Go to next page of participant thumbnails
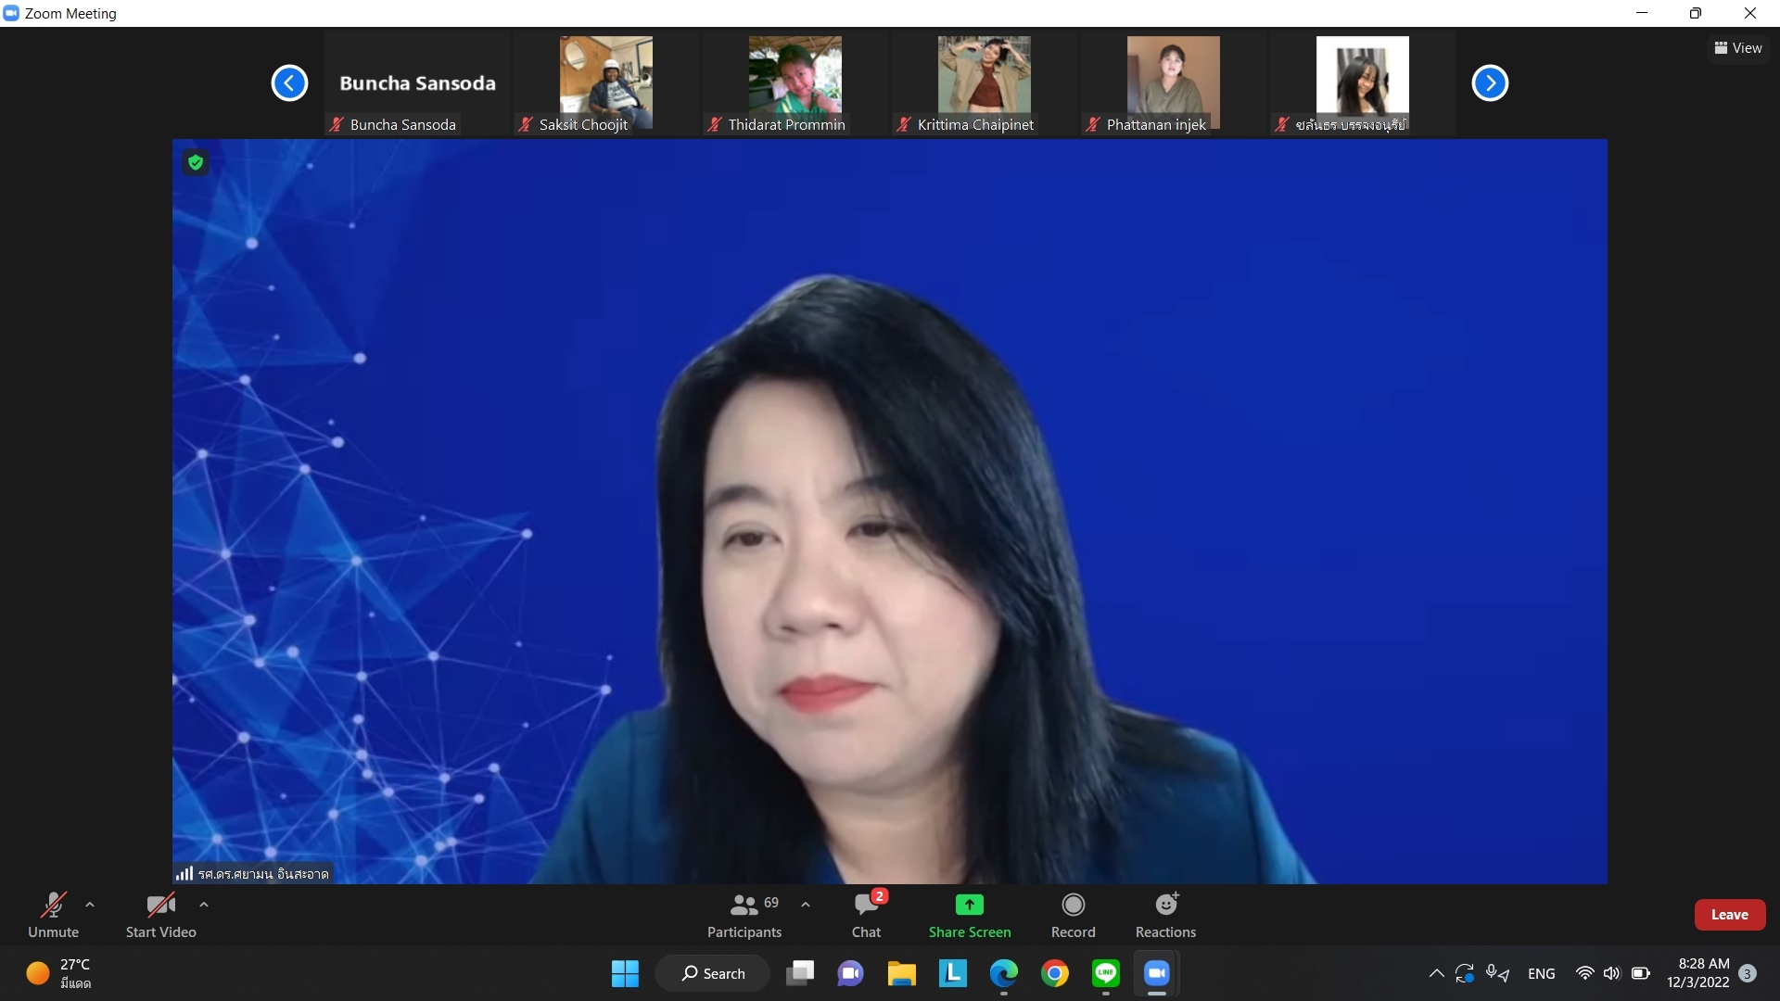Screen dimensions: 1780x1001 pos(1490,83)
